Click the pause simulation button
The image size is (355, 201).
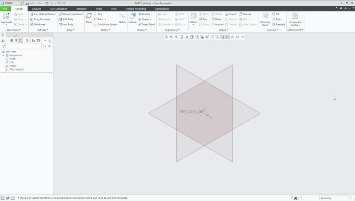click(x=237, y=37)
